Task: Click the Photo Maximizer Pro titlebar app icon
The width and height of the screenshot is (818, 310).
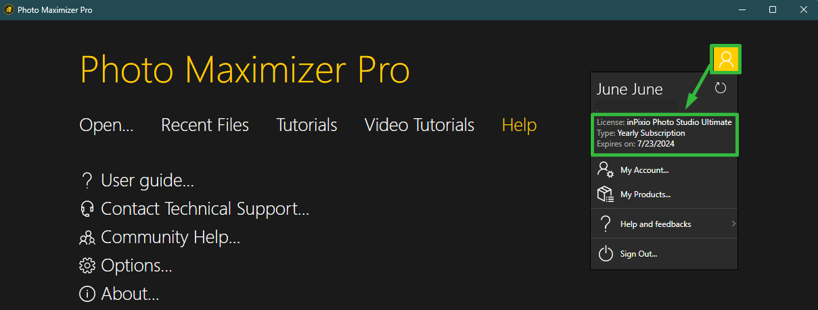Action: pyautogui.click(x=8, y=9)
